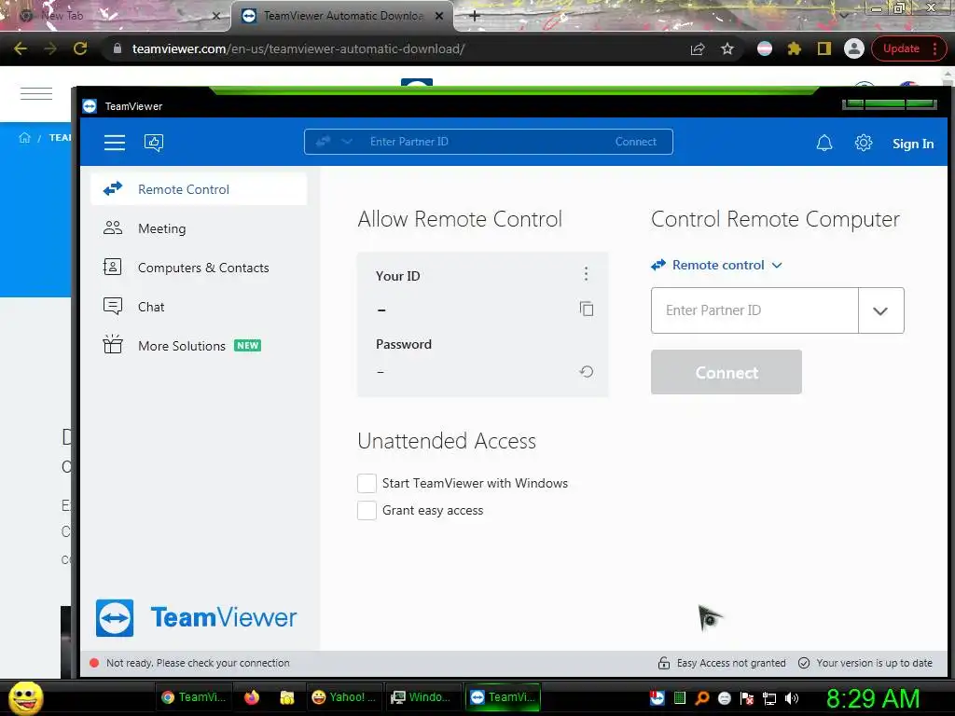Go back in the Chrome browser

coord(21,48)
